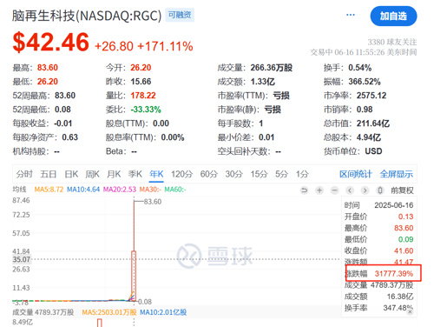The height and width of the screenshot is (327, 434).
Task: Zoom in chart with plus icon
Action: (x=319, y=190)
